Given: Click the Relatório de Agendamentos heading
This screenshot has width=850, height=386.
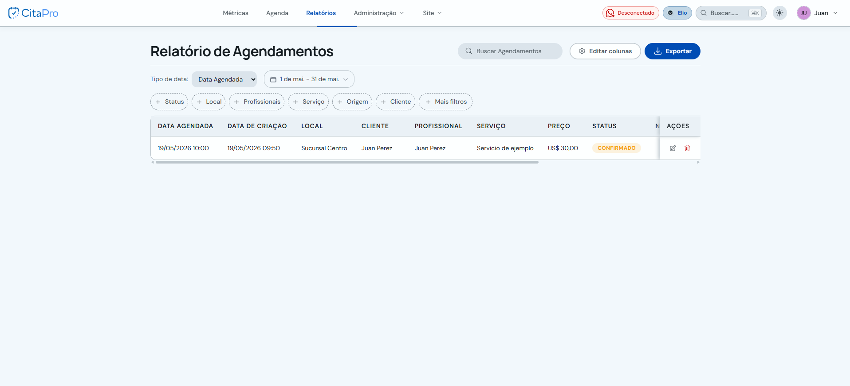Looking at the screenshot, I should pos(242,51).
